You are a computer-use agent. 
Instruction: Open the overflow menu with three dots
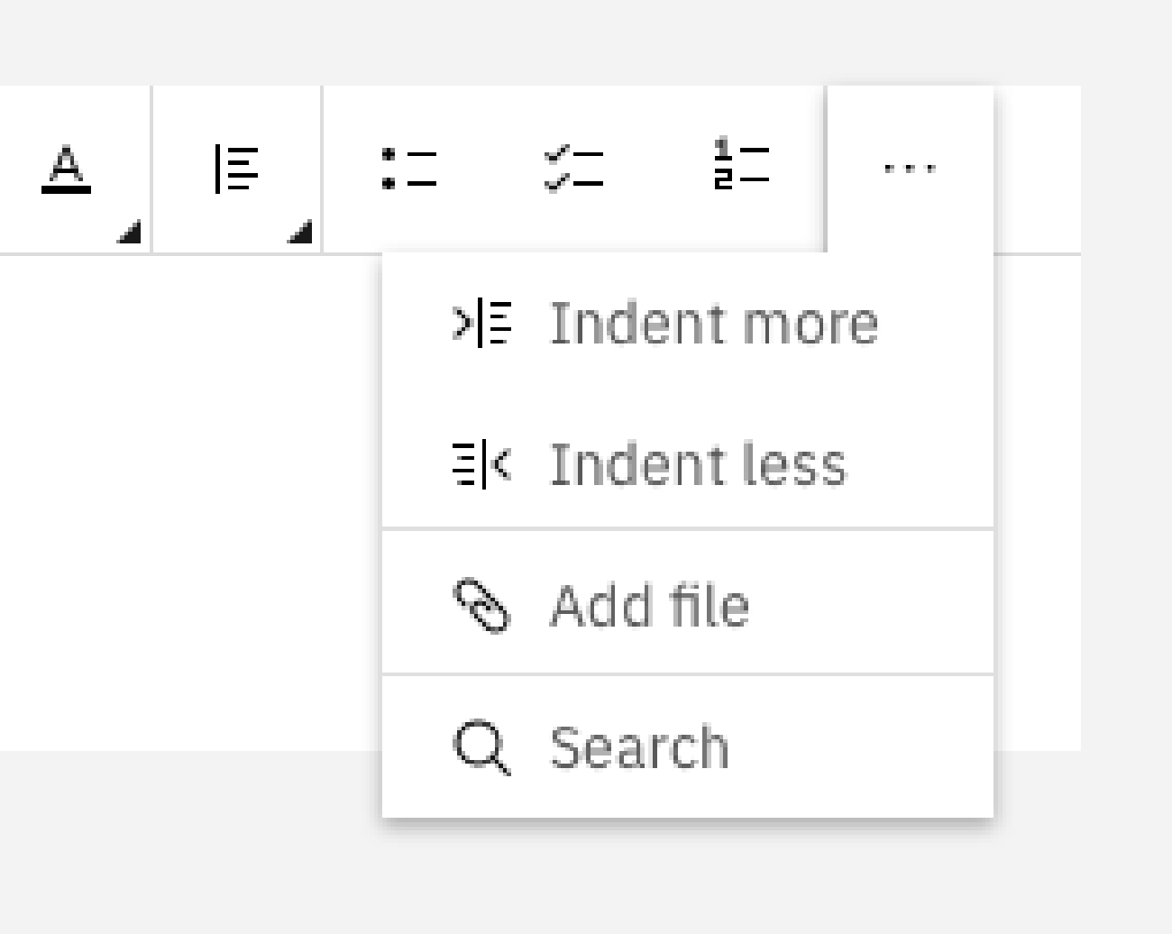(x=911, y=167)
